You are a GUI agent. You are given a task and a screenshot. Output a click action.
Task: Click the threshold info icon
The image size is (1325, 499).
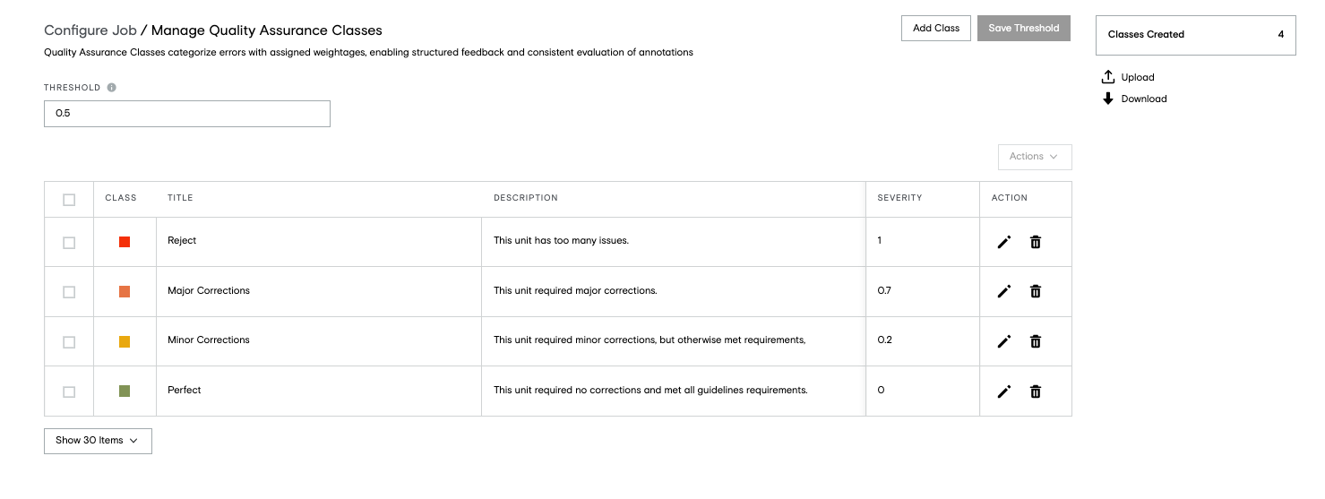point(112,88)
